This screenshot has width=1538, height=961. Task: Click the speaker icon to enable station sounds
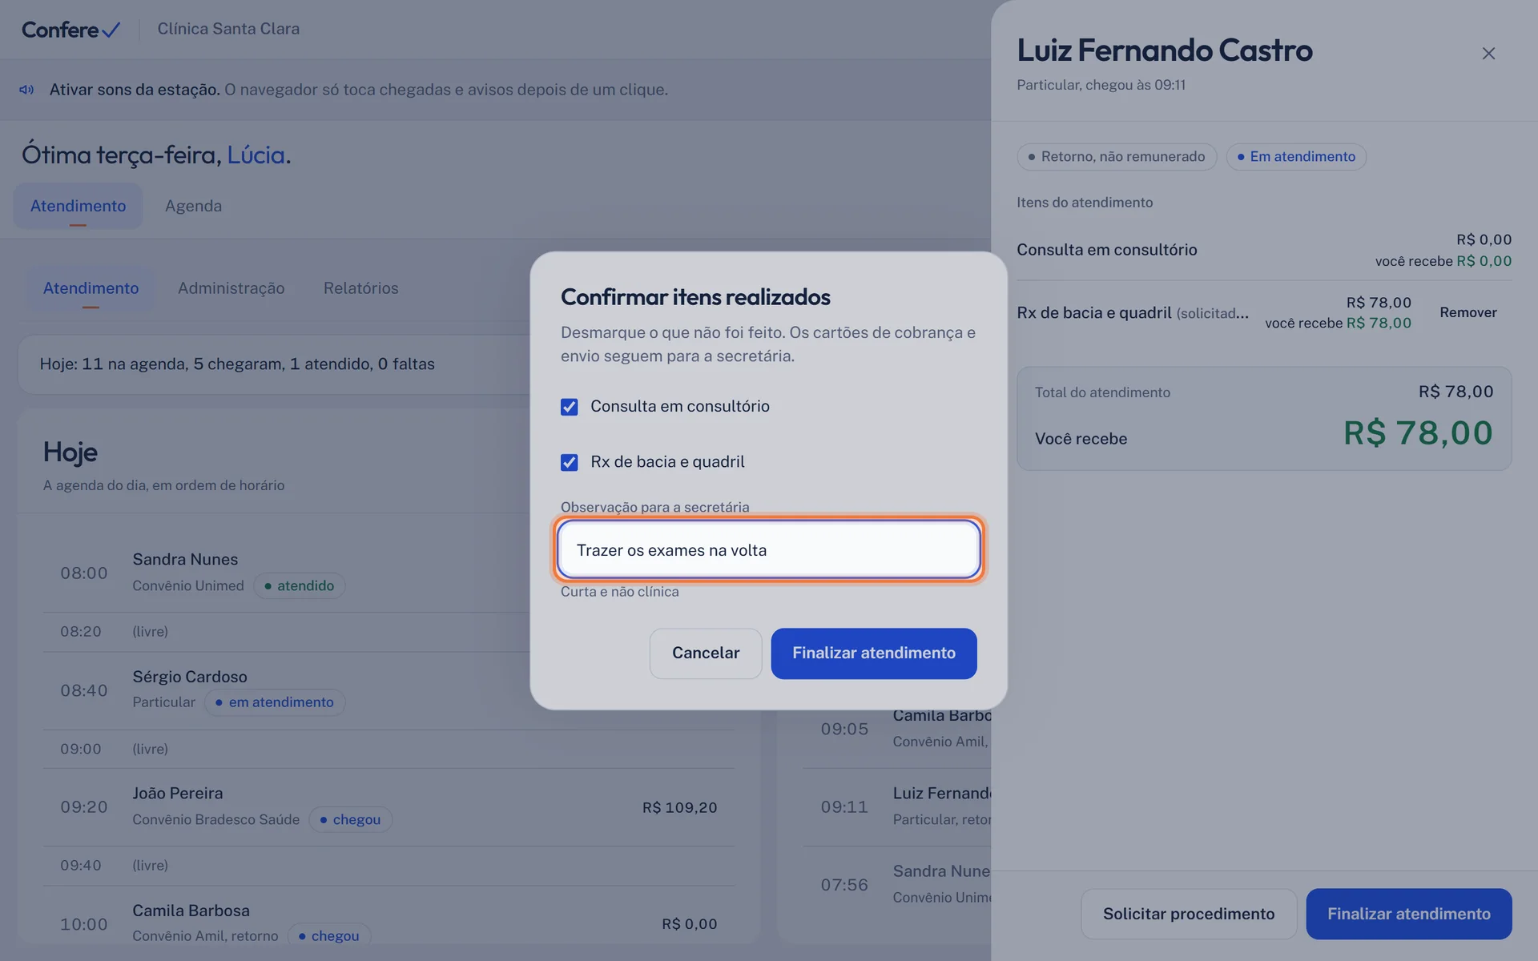coord(26,90)
